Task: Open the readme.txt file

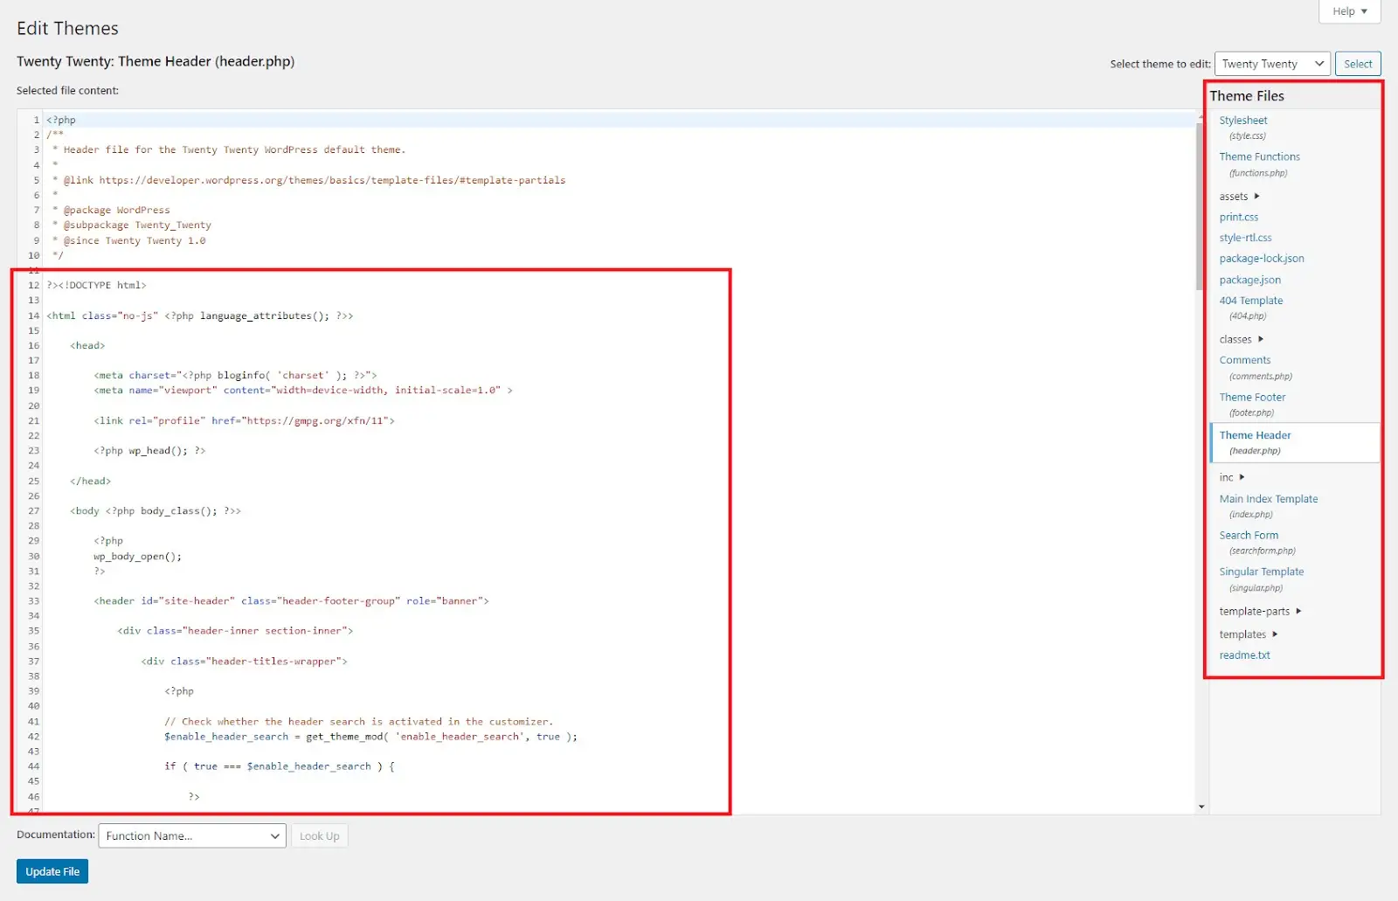Action: pyautogui.click(x=1243, y=655)
